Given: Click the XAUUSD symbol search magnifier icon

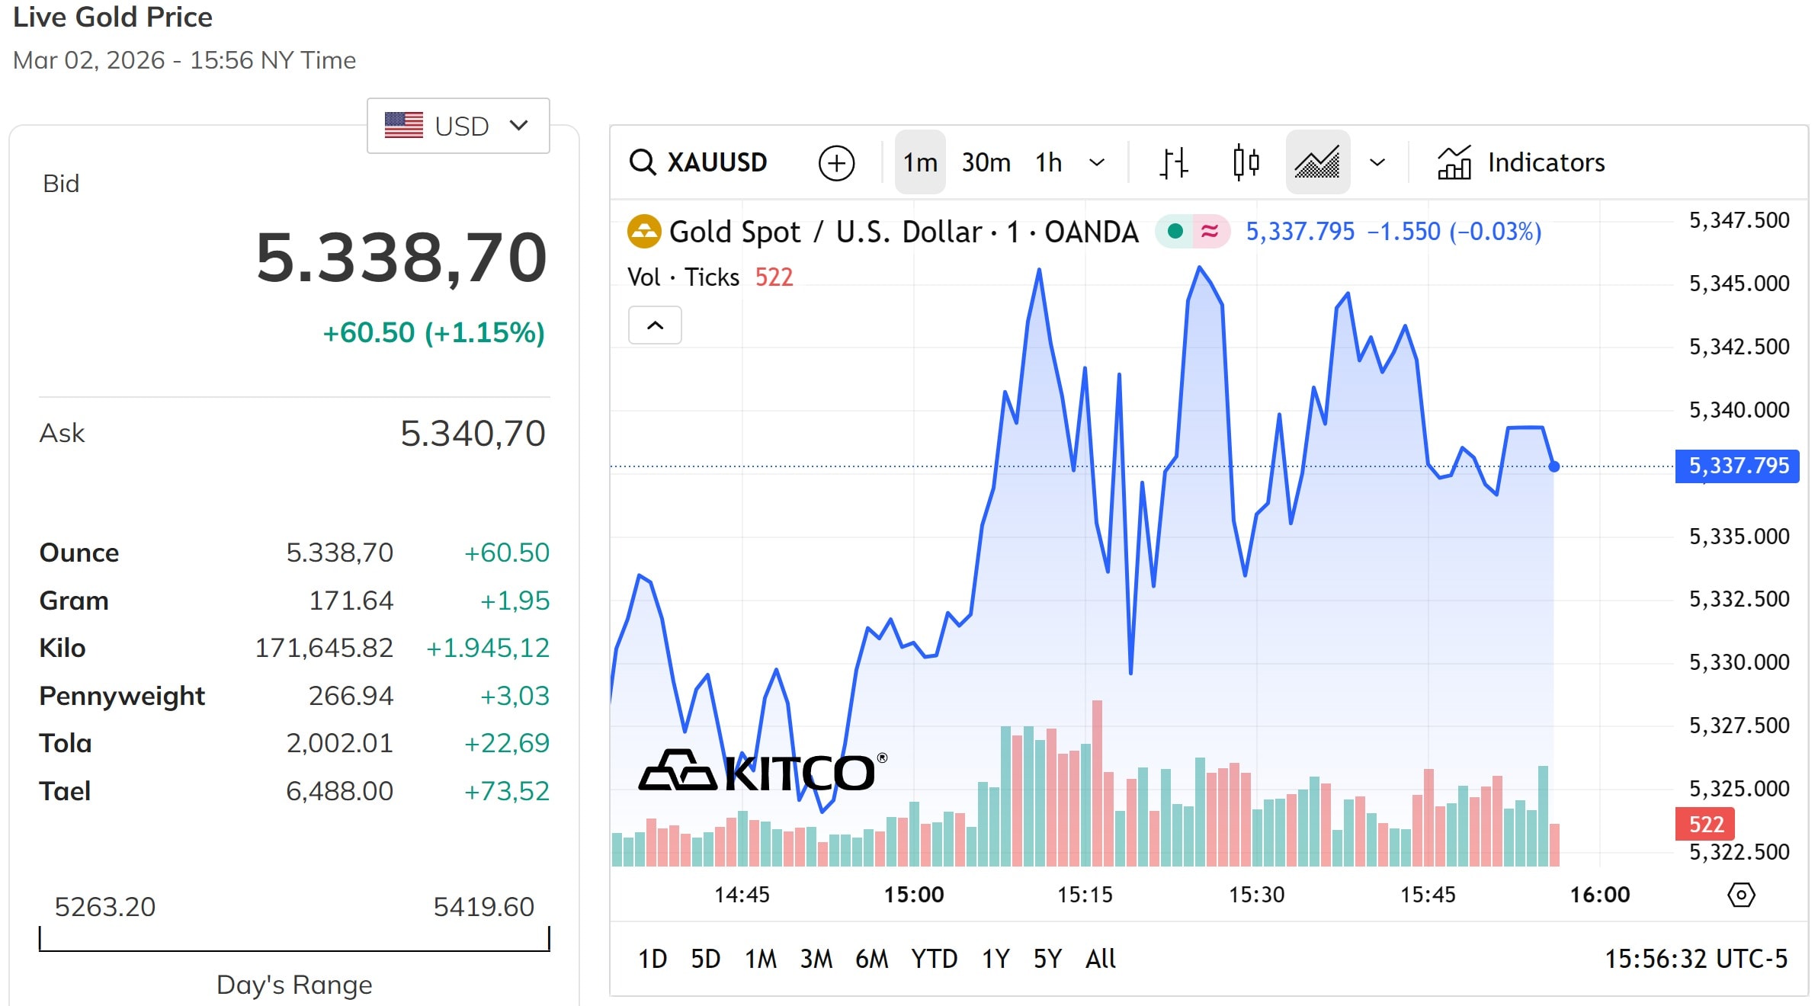Looking at the screenshot, I should (643, 162).
